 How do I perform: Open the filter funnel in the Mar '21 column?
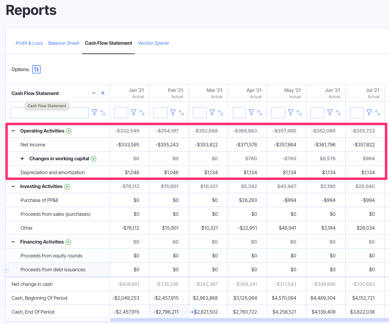pos(212,112)
